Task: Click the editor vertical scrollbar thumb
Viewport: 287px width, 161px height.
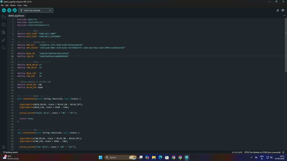Action: (x=286, y=45)
